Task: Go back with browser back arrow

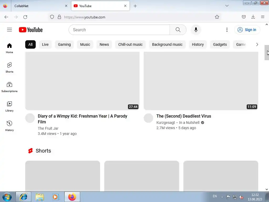Action: point(6,17)
